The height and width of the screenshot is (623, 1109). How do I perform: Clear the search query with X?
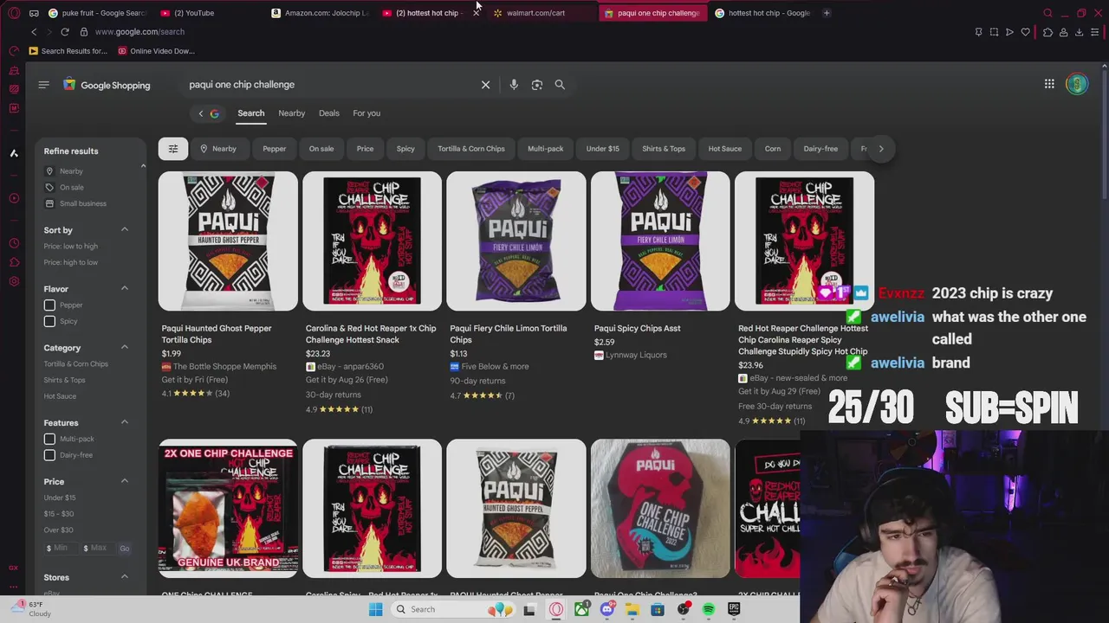tap(485, 85)
